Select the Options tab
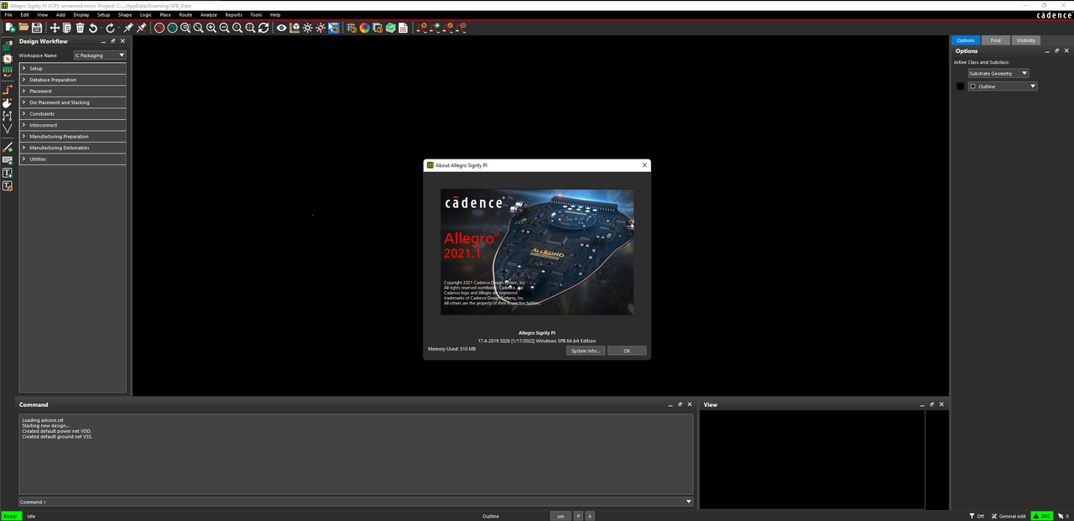Screen dimensions: 1074x521 point(966,40)
